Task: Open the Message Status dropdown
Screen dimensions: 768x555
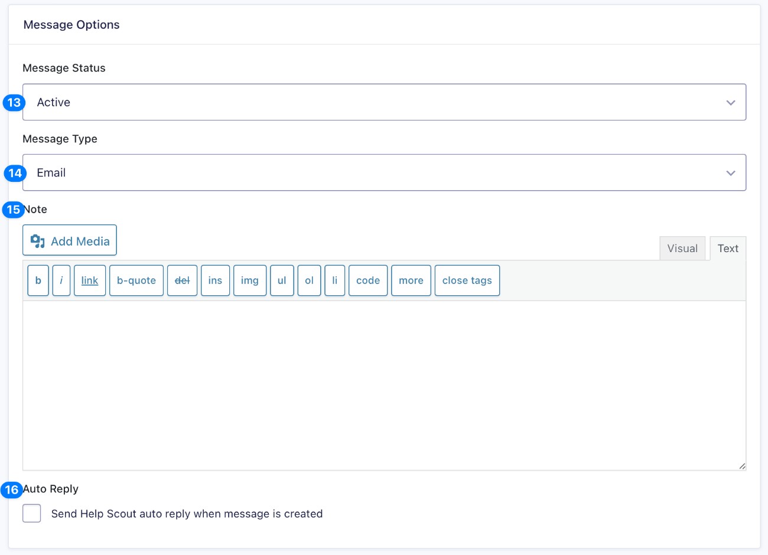Action: (x=384, y=102)
